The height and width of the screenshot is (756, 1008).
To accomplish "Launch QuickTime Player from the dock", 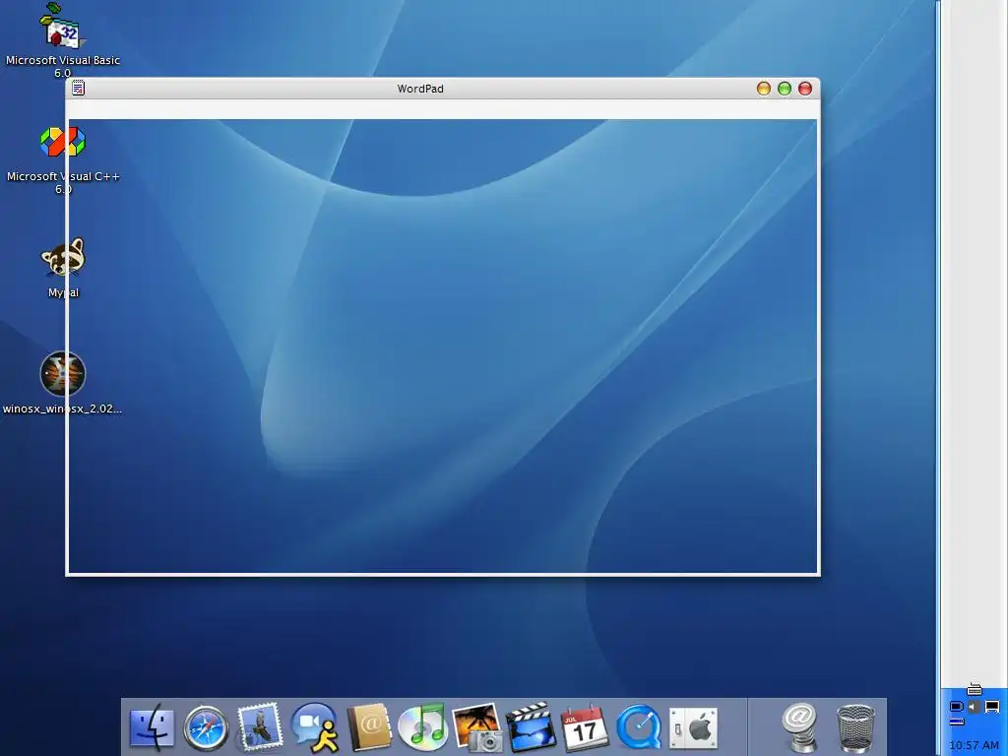I will [638, 727].
